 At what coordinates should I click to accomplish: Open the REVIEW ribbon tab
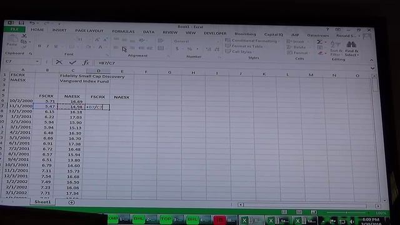[170, 32]
